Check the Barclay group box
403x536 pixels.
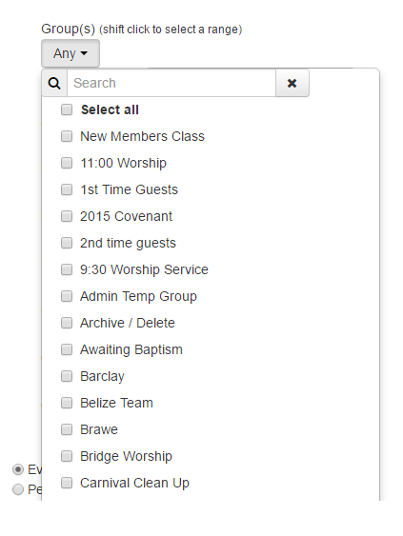67,376
